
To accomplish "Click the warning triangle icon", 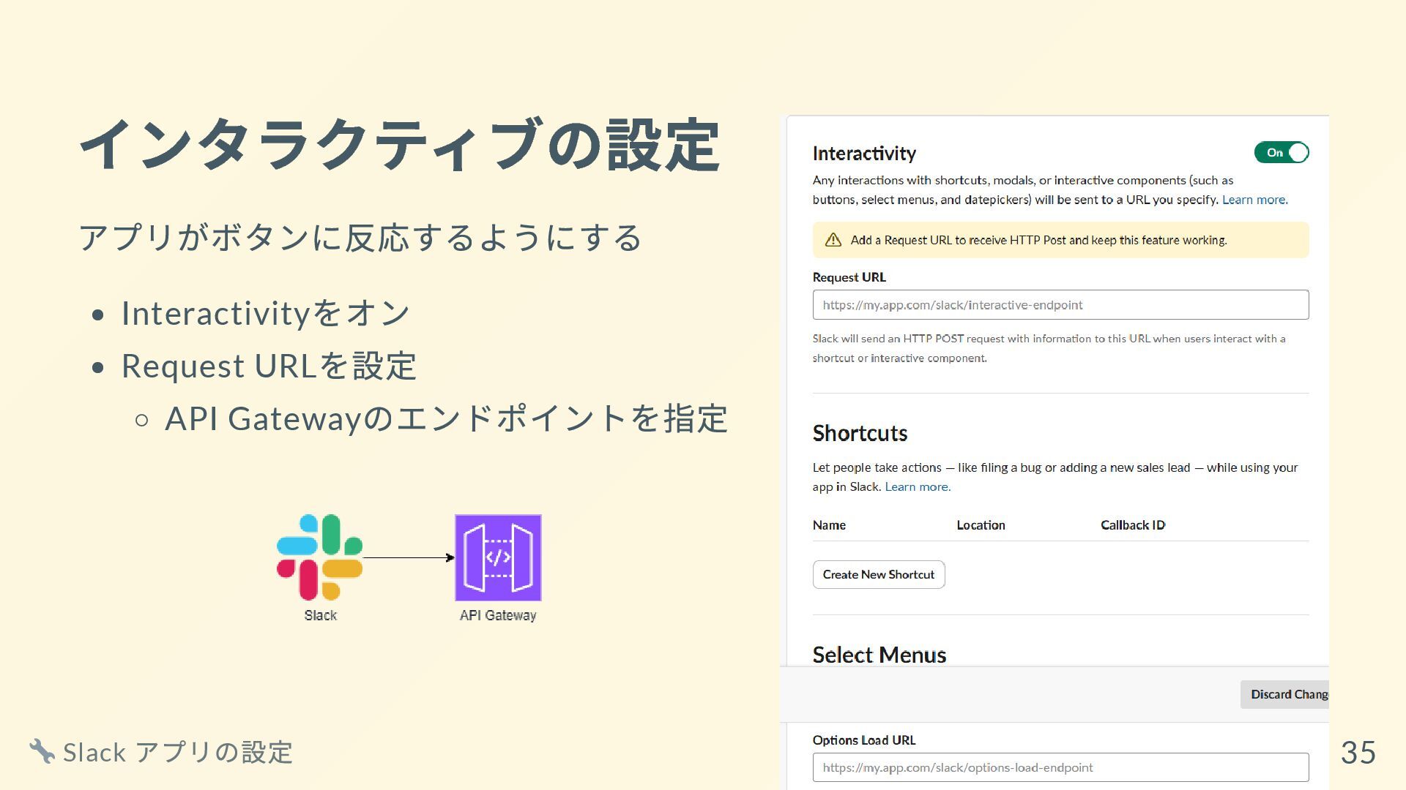I will pos(833,240).
